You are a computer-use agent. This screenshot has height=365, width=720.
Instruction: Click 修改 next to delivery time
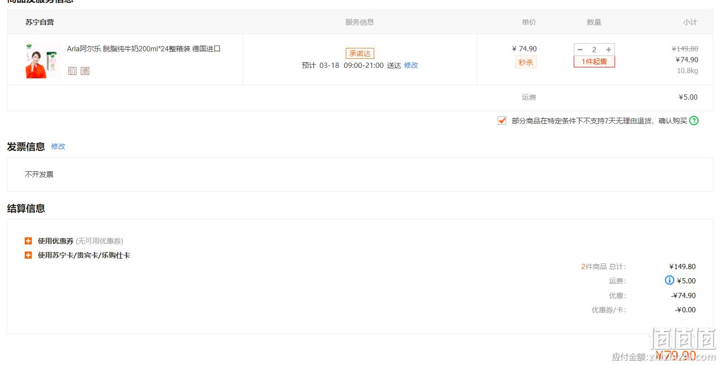411,66
